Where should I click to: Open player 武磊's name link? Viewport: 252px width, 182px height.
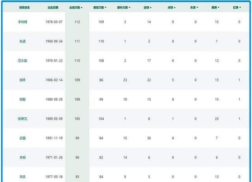coord(23,138)
